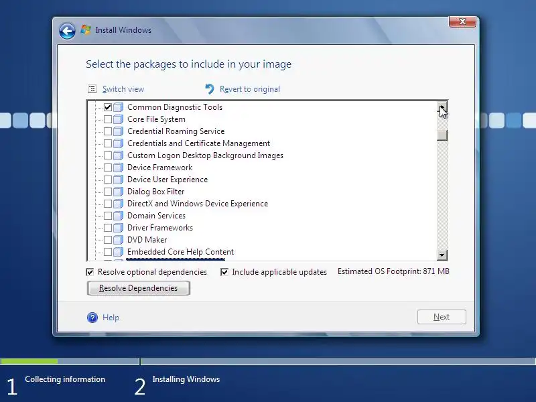Click the package icon beside Device User Experience
This screenshot has width=536, height=402.
pyautogui.click(x=119, y=180)
